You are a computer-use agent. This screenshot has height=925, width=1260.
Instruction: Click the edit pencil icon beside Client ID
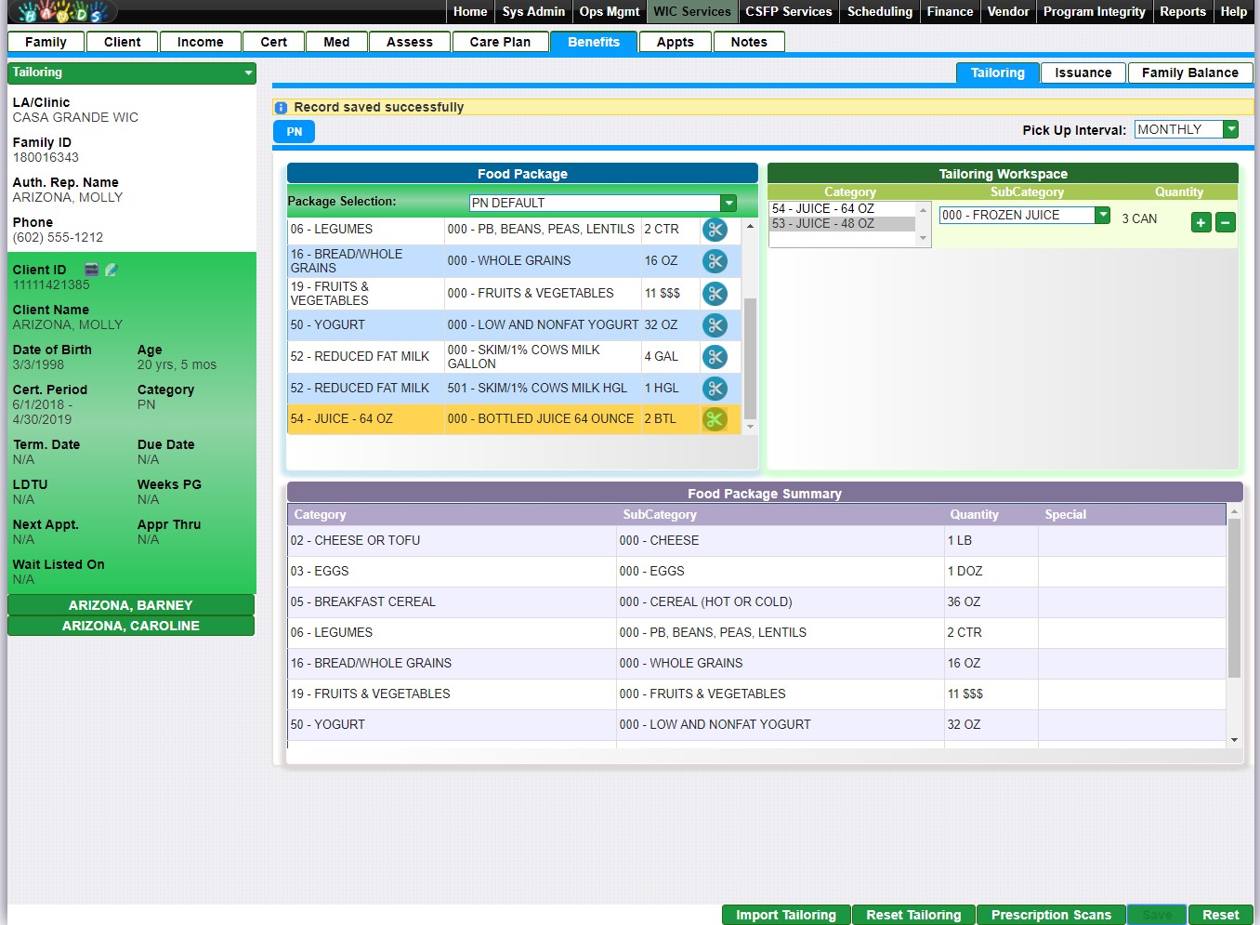(112, 270)
